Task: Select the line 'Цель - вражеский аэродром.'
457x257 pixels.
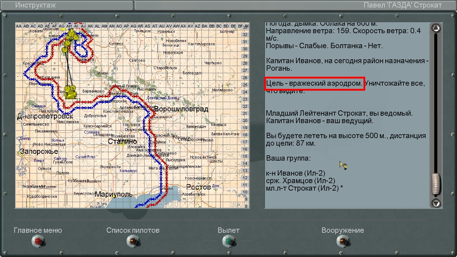Action: pos(315,84)
